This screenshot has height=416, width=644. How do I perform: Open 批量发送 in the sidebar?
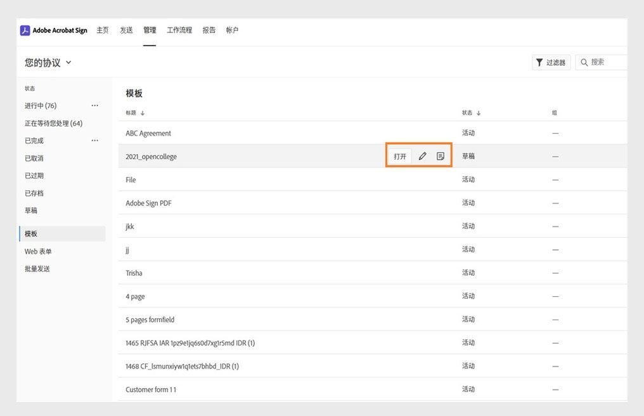pyautogui.click(x=37, y=269)
